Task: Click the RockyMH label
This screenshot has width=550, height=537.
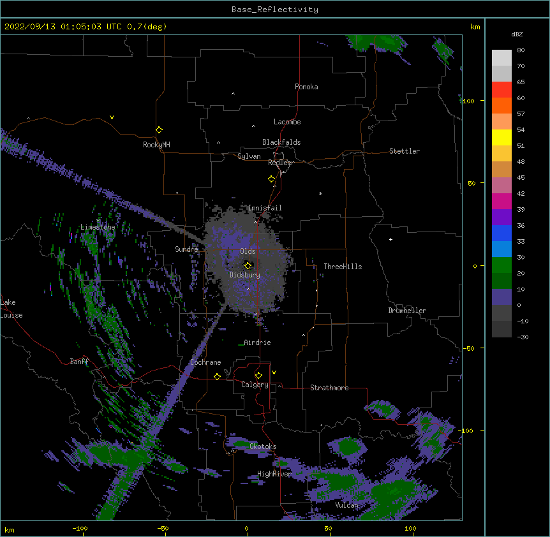Action: [x=156, y=145]
